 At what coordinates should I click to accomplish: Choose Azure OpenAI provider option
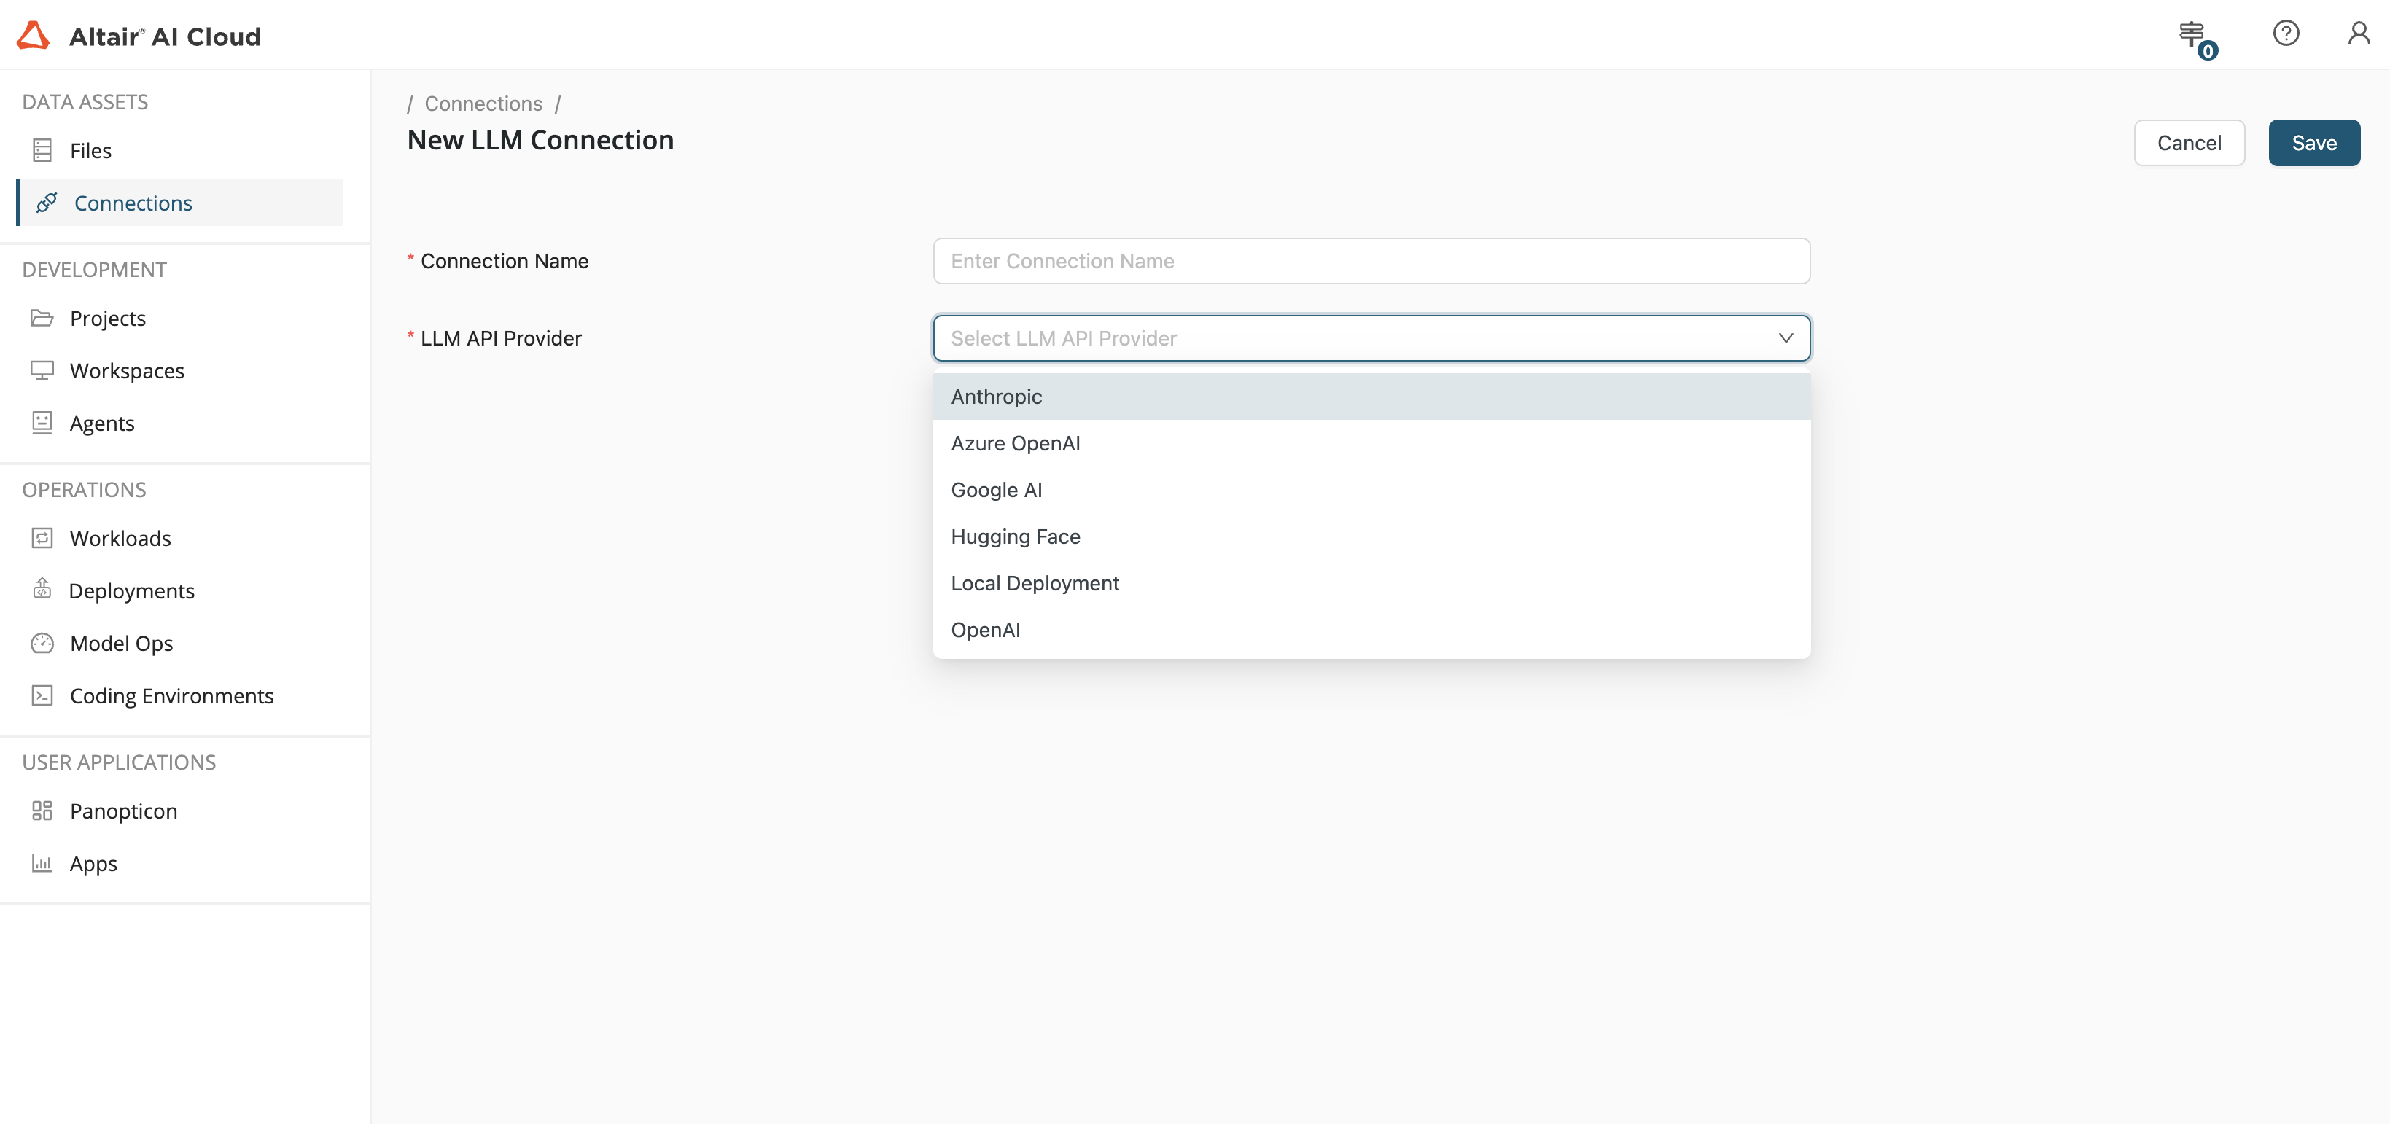coord(1371,443)
